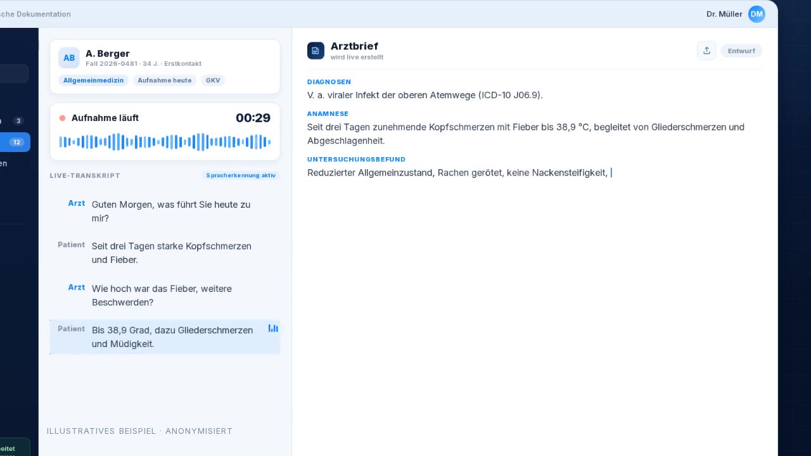Click the Anamnese paragraph starting Seit drei Tagen zunehmende

pos(526,134)
